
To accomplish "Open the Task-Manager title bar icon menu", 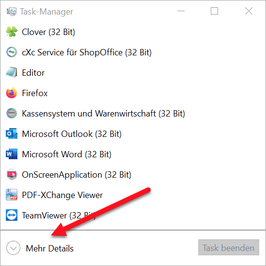I will click(x=12, y=12).
